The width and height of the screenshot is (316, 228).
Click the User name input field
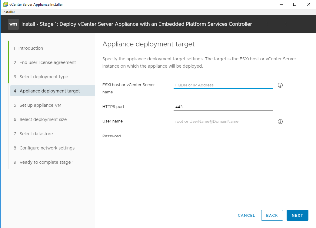pos(223,122)
